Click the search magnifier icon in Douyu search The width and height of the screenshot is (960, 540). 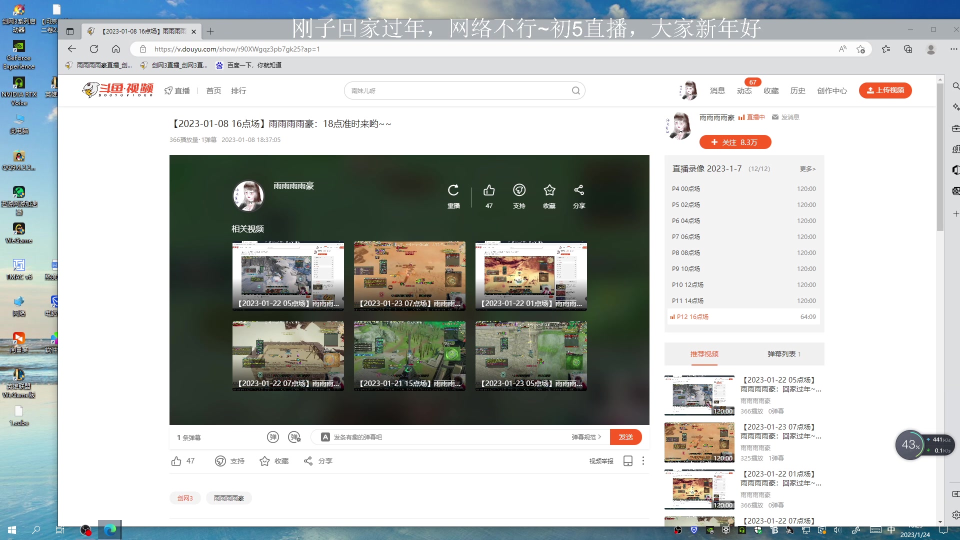(x=576, y=90)
